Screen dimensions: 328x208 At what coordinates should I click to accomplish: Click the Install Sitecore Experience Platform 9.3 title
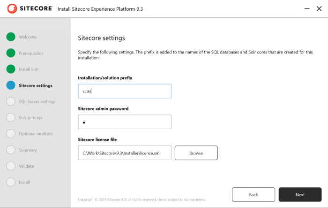pyautogui.click(x=100, y=9)
